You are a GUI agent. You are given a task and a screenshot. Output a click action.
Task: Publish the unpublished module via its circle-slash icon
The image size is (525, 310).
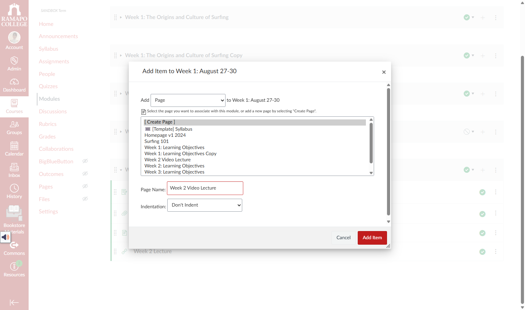pyautogui.click(x=469, y=132)
